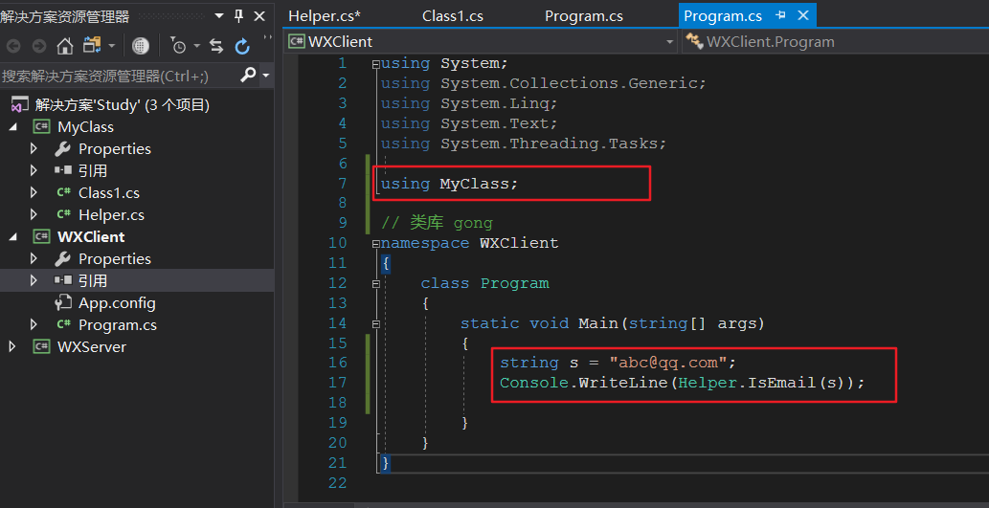Image resolution: width=989 pixels, height=508 pixels.
Task: Expand the WXServer project node
Action: pos(12,347)
